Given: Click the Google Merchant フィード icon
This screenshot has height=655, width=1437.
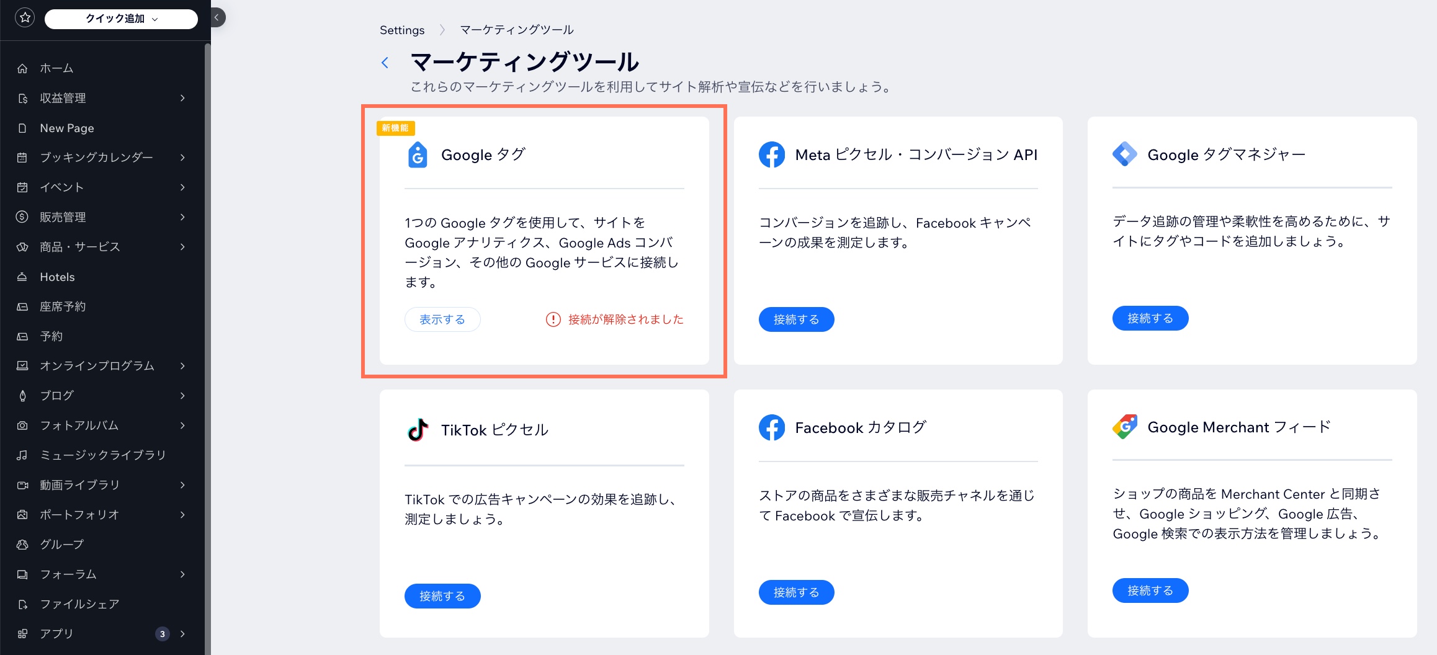Looking at the screenshot, I should pos(1126,427).
